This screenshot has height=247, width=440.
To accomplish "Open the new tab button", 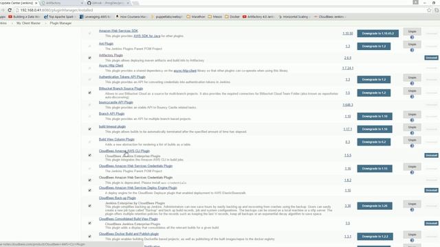I will [135, 3].
